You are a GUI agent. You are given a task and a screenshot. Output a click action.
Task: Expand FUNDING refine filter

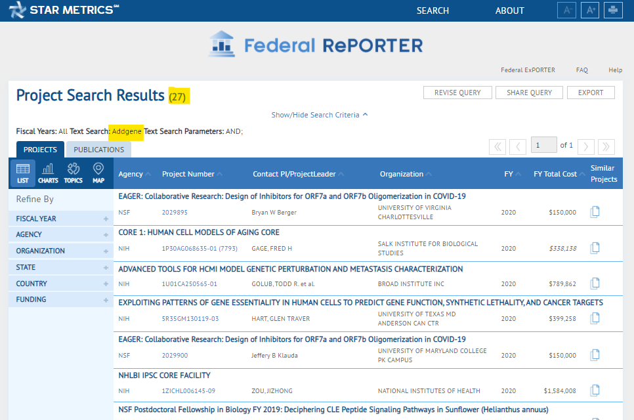click(60, 299)
